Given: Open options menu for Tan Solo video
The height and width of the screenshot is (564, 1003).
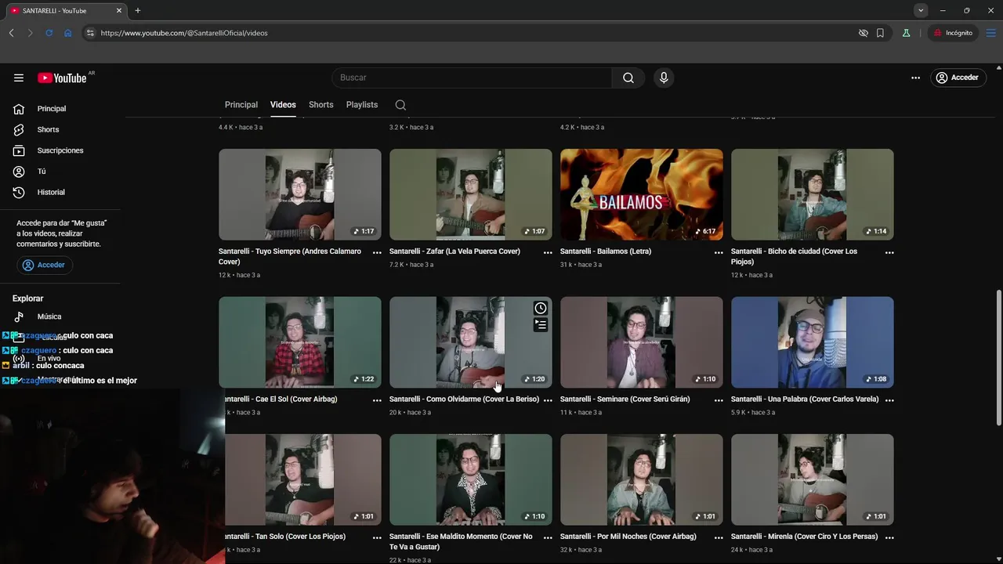Looking at the screenshot, I should pos(377,537).
